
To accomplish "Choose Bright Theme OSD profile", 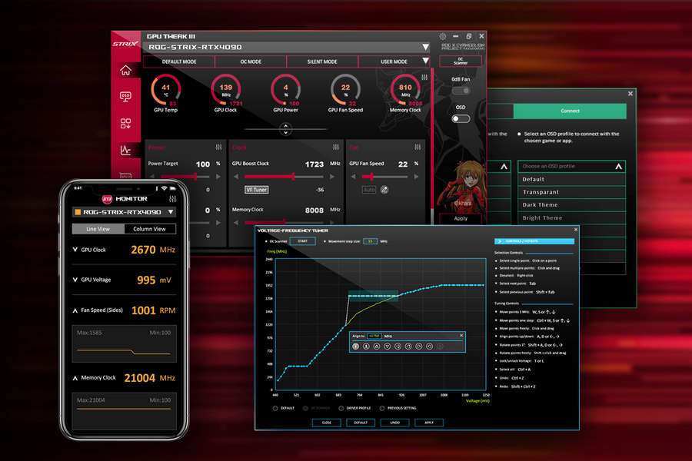I will pyautogui.click(x=571, y=218).
